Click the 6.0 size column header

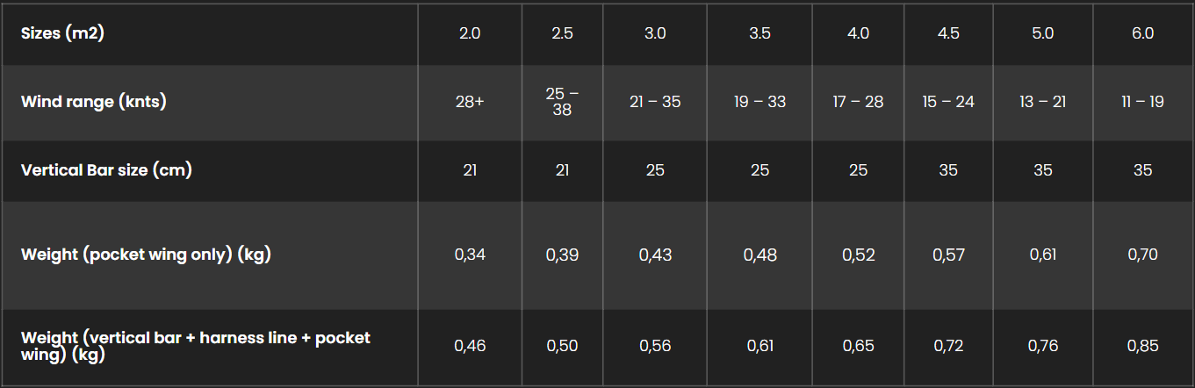coord(1142,34)
